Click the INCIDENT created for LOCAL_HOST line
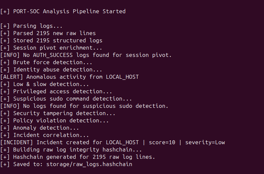The image size is (264, 174). coord(112,142)
